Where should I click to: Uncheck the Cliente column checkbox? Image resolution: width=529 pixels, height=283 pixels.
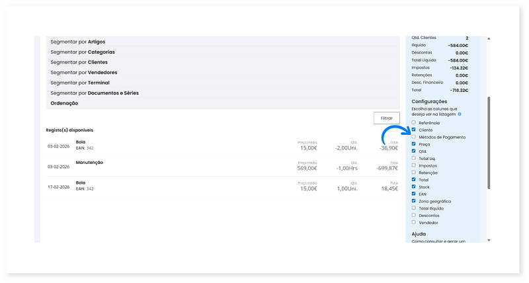point(414,130)
